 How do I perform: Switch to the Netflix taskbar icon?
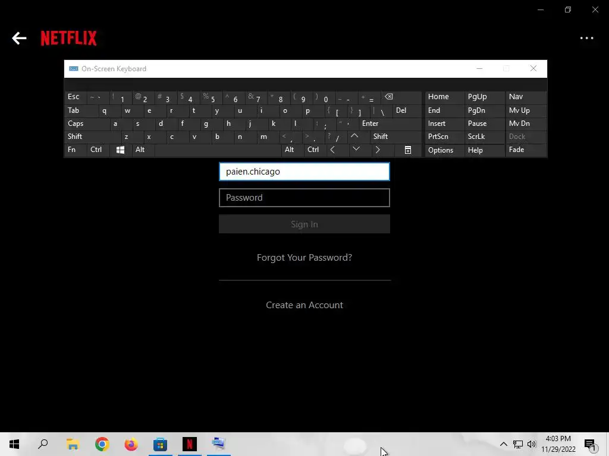tap(190, 444)
